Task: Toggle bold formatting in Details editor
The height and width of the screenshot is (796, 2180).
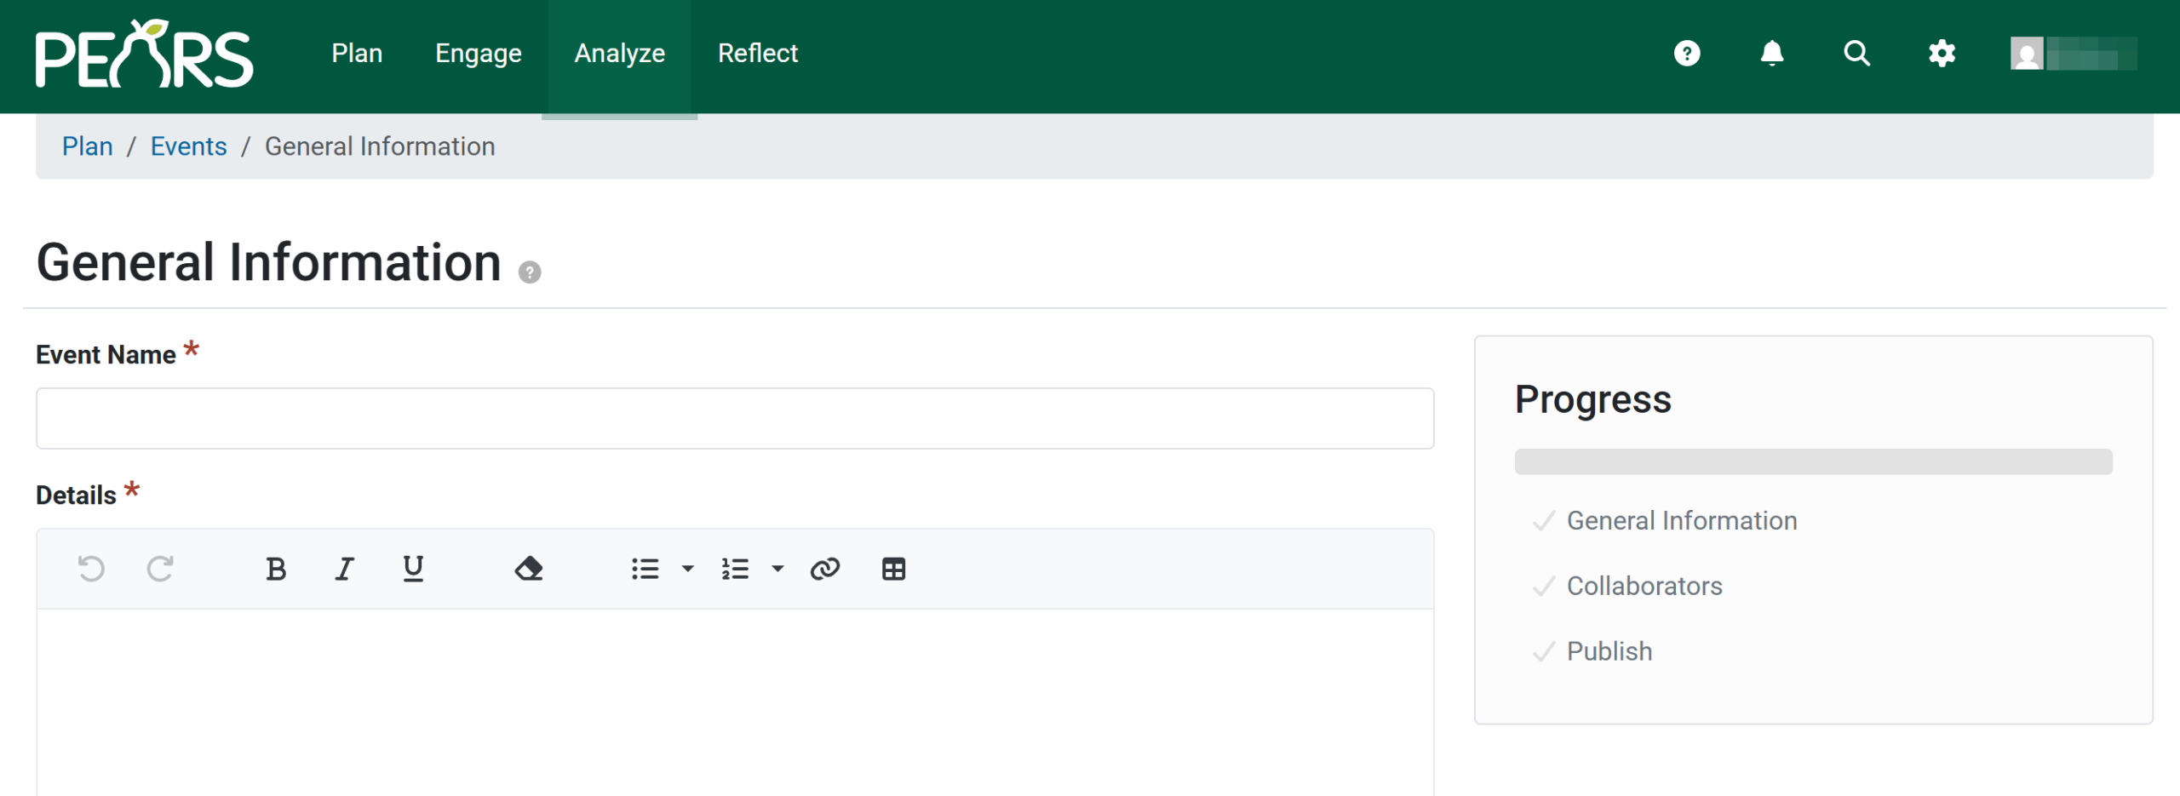Action: 275,569
